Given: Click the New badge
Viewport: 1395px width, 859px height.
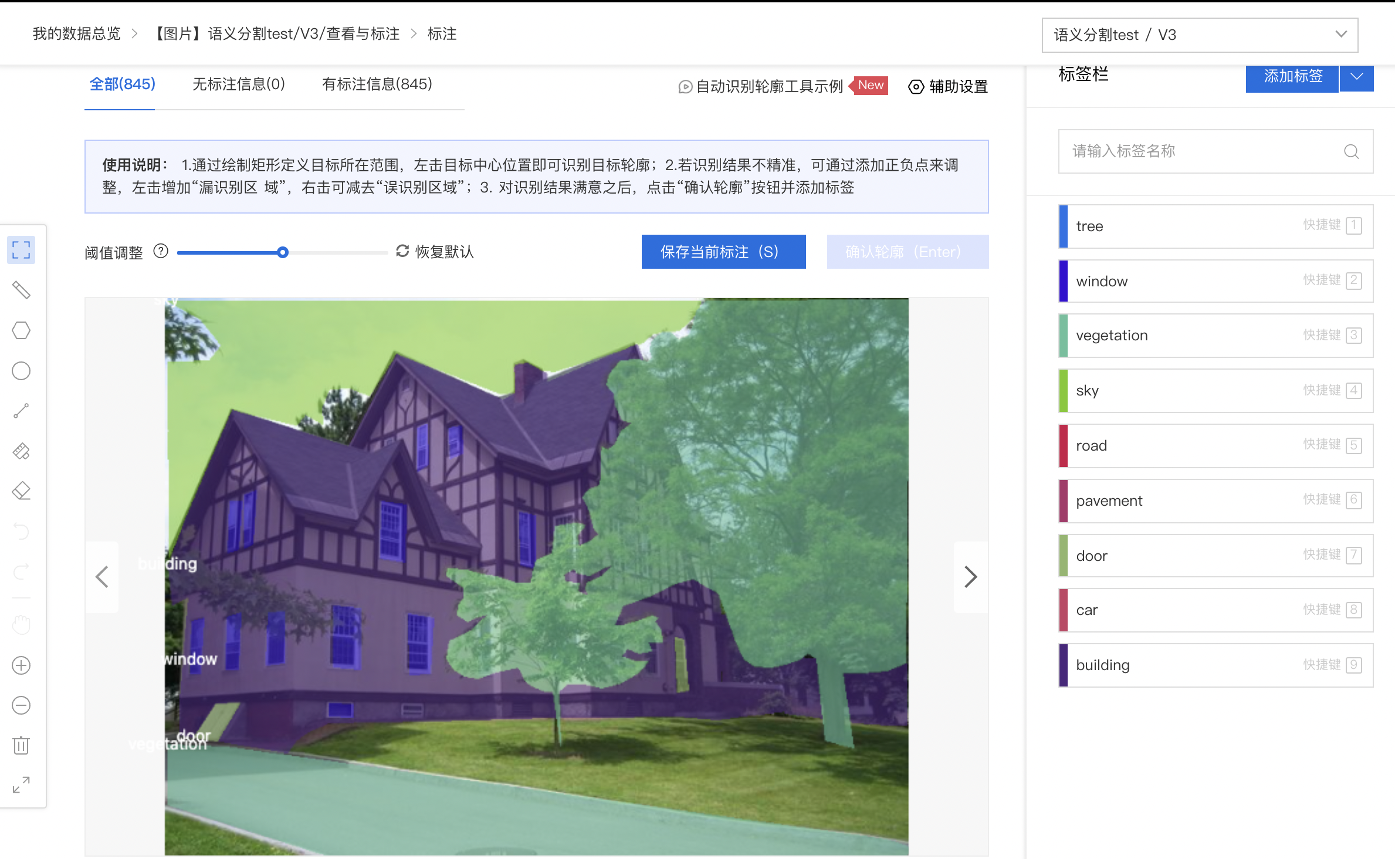Looking at the screenshot, I should (869, 86).
